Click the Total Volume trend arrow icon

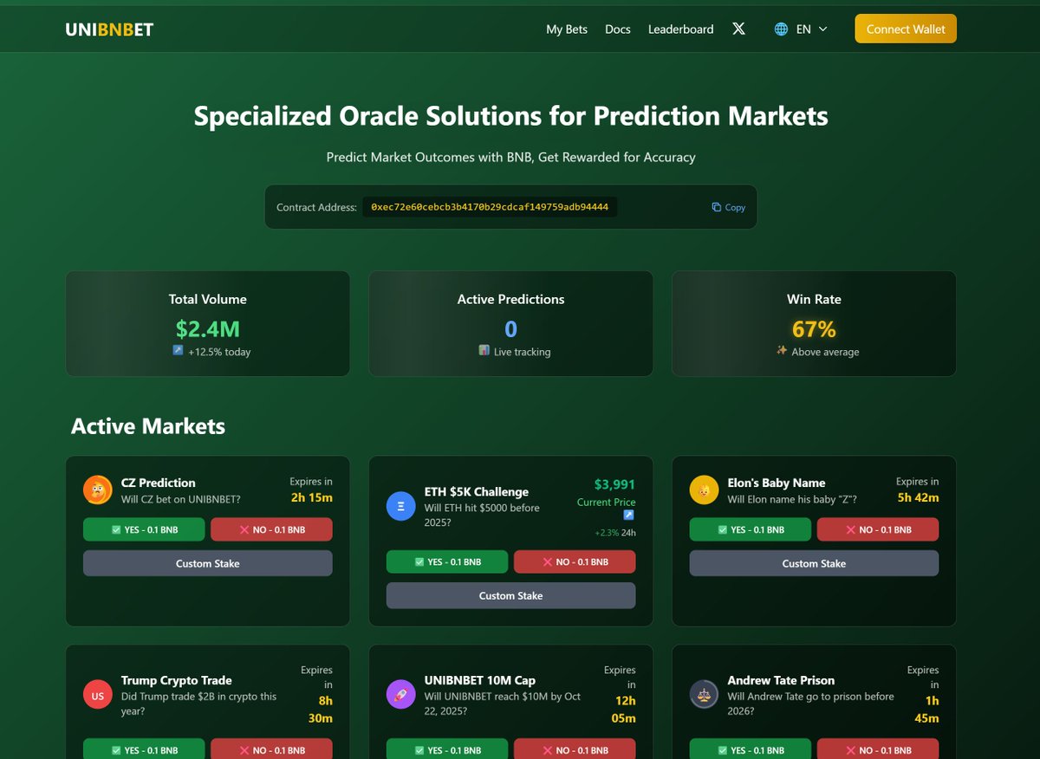coord(178,351)
